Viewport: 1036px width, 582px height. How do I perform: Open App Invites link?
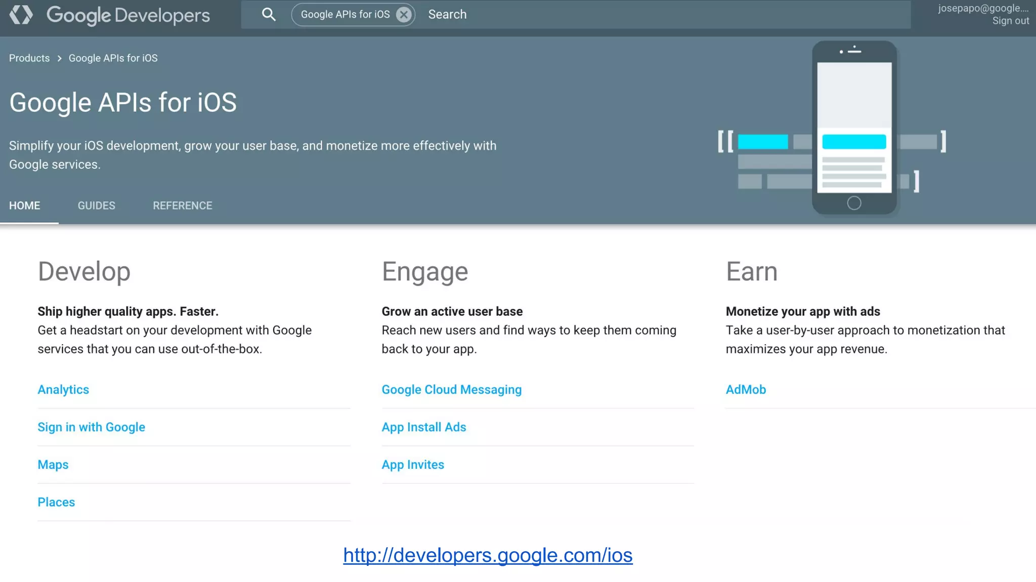(x=413, y=465)
